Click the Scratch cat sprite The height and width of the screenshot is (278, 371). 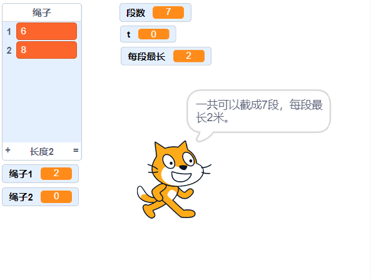coord(174,179)
